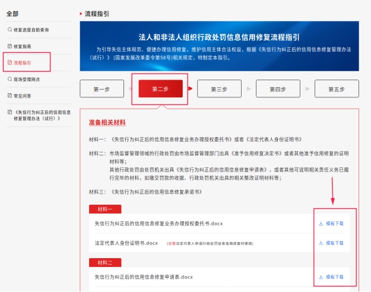Click the document icon beside 失信行为纠正后的信用信息 entry
The height and width of the screenshot is (292, 371).
tap(9, 112)
